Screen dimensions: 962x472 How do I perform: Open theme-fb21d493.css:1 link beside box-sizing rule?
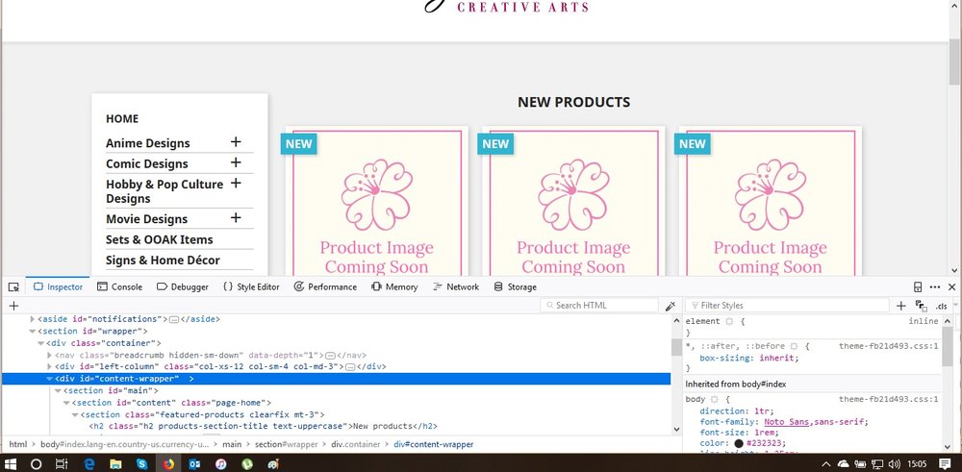coord(889,346)
